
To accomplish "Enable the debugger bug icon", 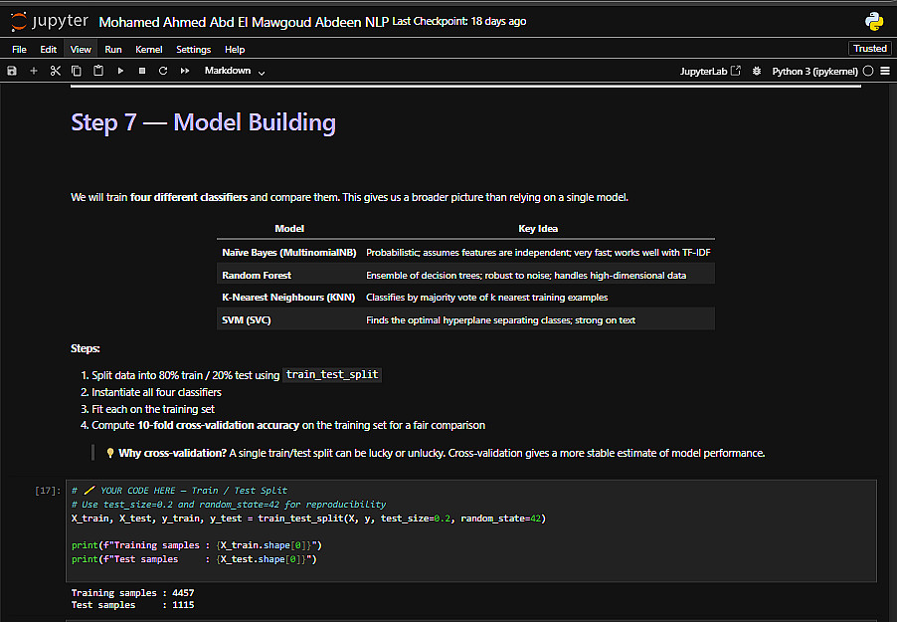I will tap(757, 72).
